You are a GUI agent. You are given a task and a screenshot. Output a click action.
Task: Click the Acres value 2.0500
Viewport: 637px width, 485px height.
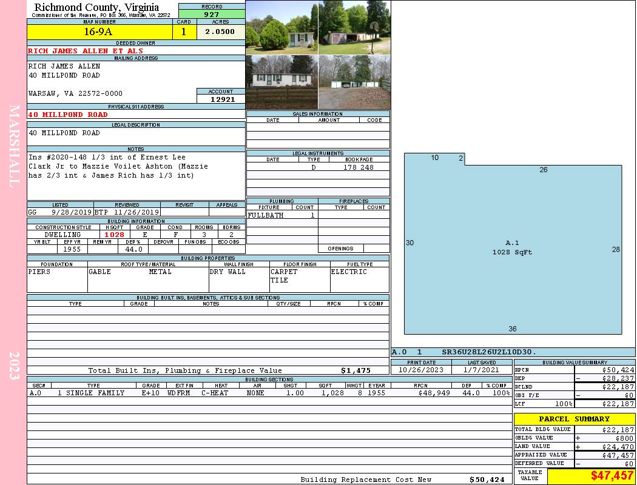tap(220, 32)
